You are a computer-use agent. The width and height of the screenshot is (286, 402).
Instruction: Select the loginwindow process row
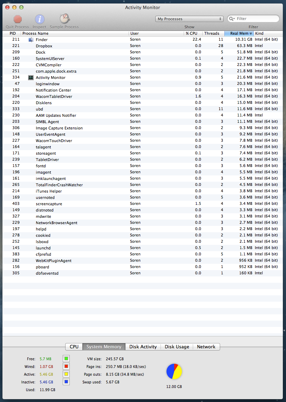coord(143,84)
